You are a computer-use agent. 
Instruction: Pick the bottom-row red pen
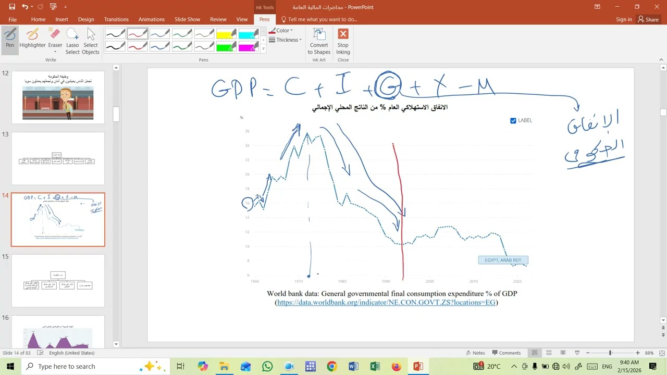pos(138,46)
